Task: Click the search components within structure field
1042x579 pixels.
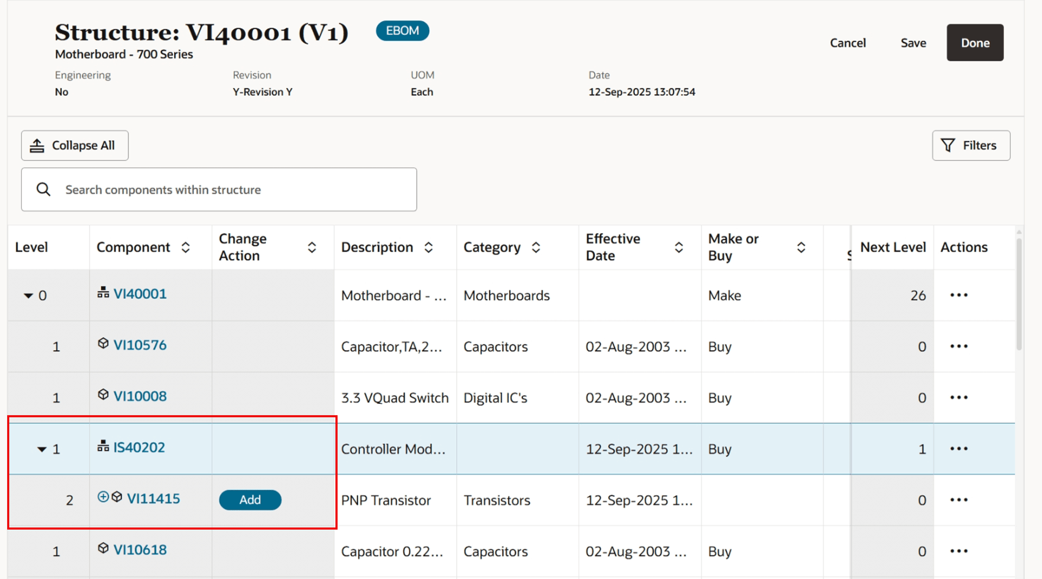Action: click(217, 189)
